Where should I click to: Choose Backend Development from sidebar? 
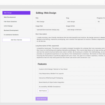(16, 30)
